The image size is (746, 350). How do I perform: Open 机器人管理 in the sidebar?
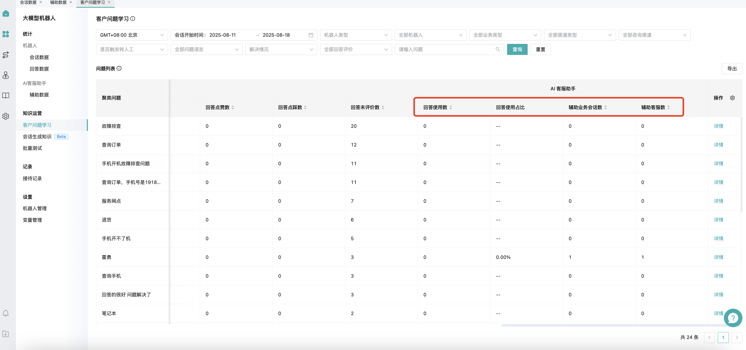tap(35, 209)
